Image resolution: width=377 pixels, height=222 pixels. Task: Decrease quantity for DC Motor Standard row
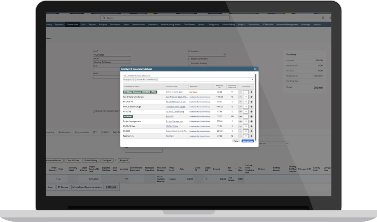(240, 92)
